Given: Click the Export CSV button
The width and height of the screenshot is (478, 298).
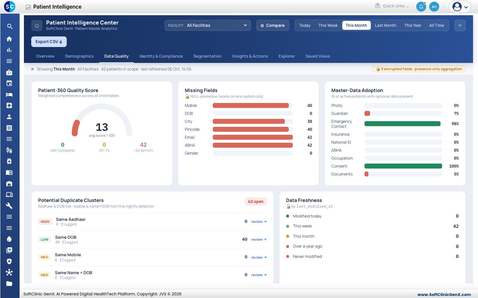Looking at the screenshot, I should (x=49, y=42).
